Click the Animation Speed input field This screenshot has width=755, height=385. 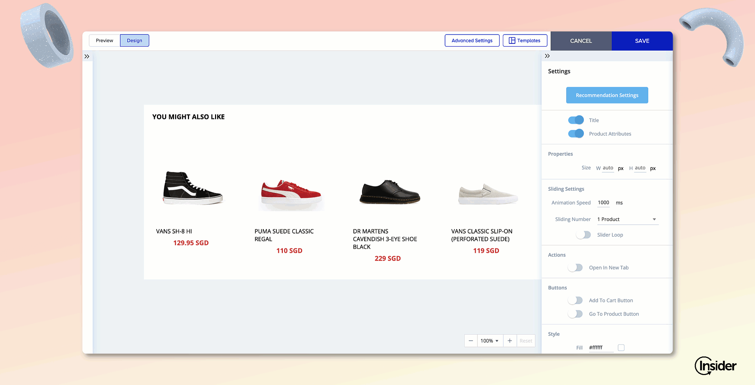(x=603, y=202)
